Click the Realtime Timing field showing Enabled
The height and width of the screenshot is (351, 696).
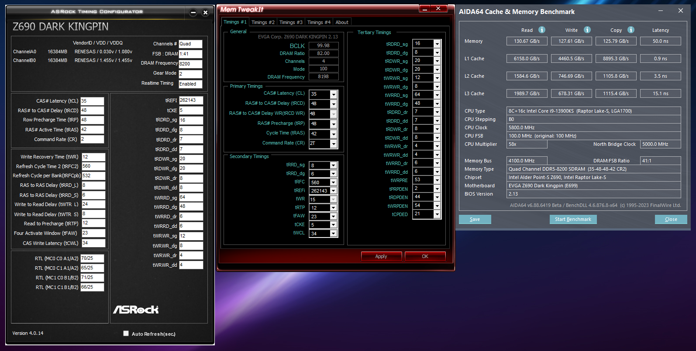[x=190, y=84]
